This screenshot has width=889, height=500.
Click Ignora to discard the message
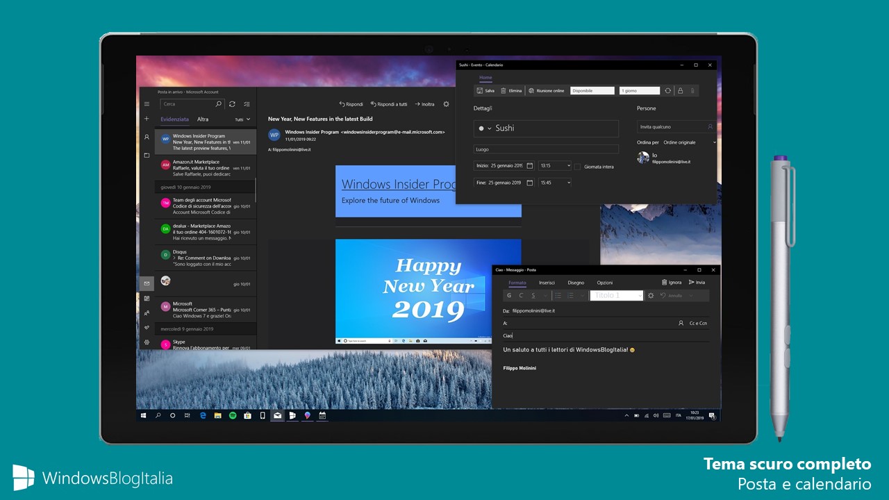672,283
